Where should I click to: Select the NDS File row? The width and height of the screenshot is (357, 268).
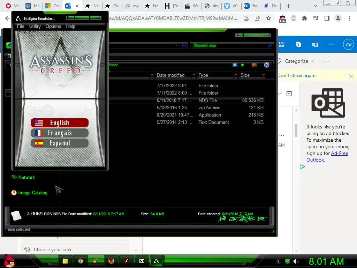click(x=186, y=100)
